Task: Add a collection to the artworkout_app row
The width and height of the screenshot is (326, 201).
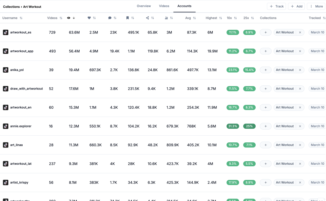Action: tap(266, 51)
